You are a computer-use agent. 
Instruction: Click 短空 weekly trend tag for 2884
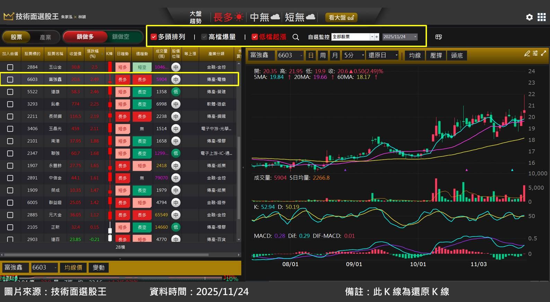pyautogui.click(x=142, y=67)
